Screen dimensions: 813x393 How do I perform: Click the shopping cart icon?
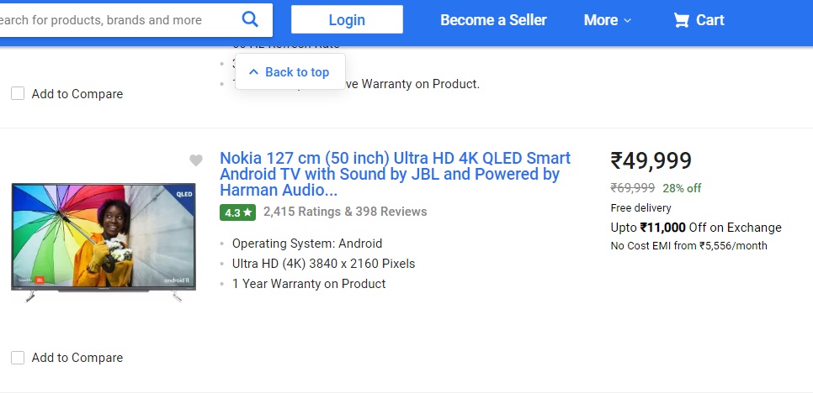[x=681, y=20]
